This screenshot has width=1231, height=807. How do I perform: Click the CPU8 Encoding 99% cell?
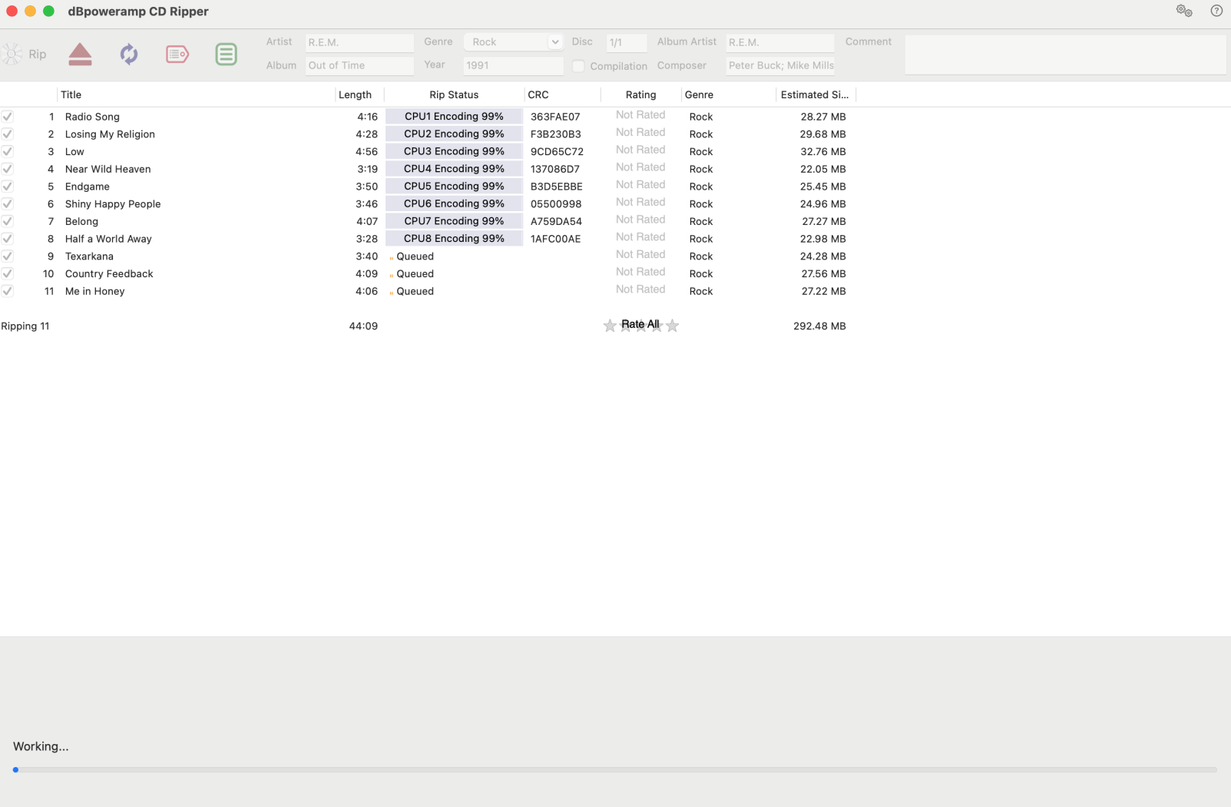pyautogui.click(x=454, y=238)
